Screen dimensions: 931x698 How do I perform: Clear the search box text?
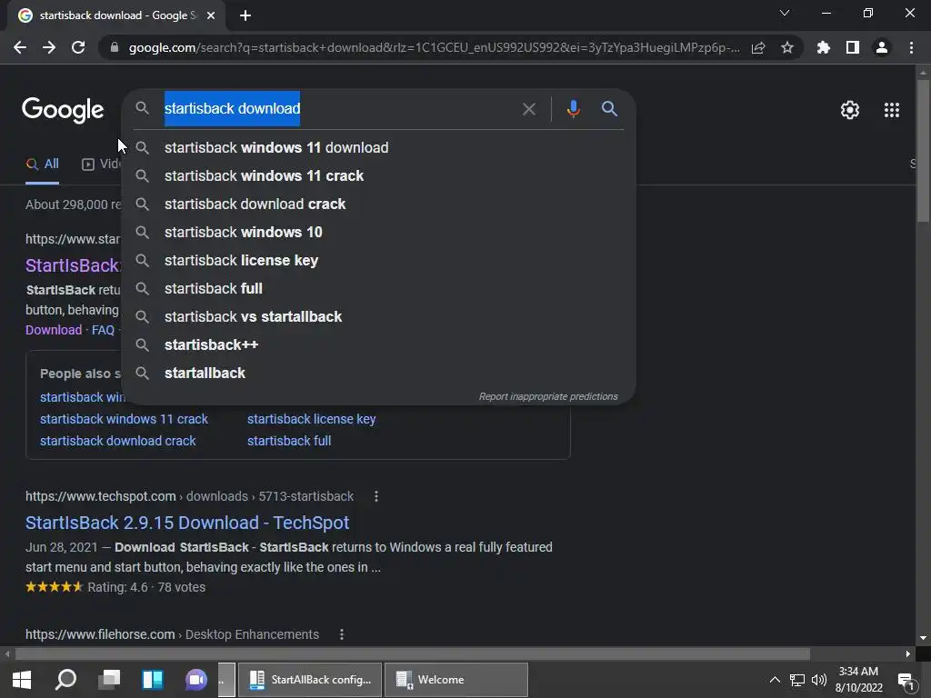click(529, 109)
